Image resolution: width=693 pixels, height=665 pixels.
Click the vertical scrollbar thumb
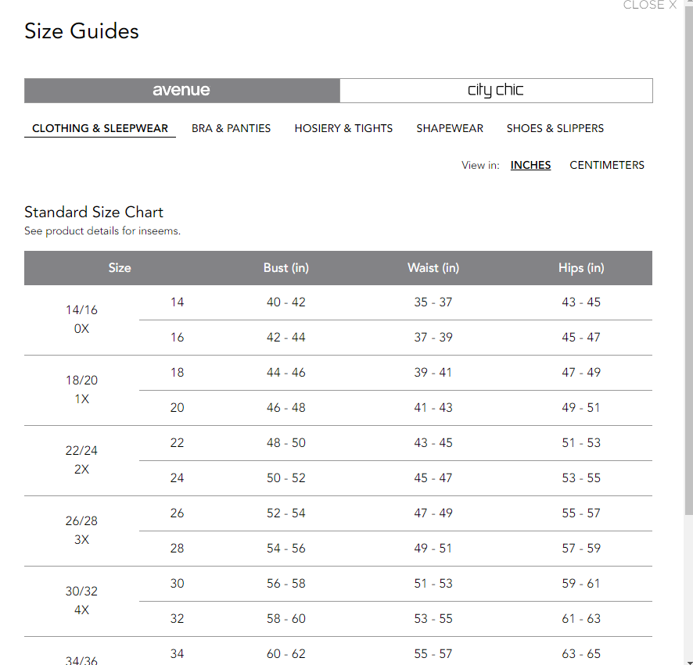coord(688,260)
